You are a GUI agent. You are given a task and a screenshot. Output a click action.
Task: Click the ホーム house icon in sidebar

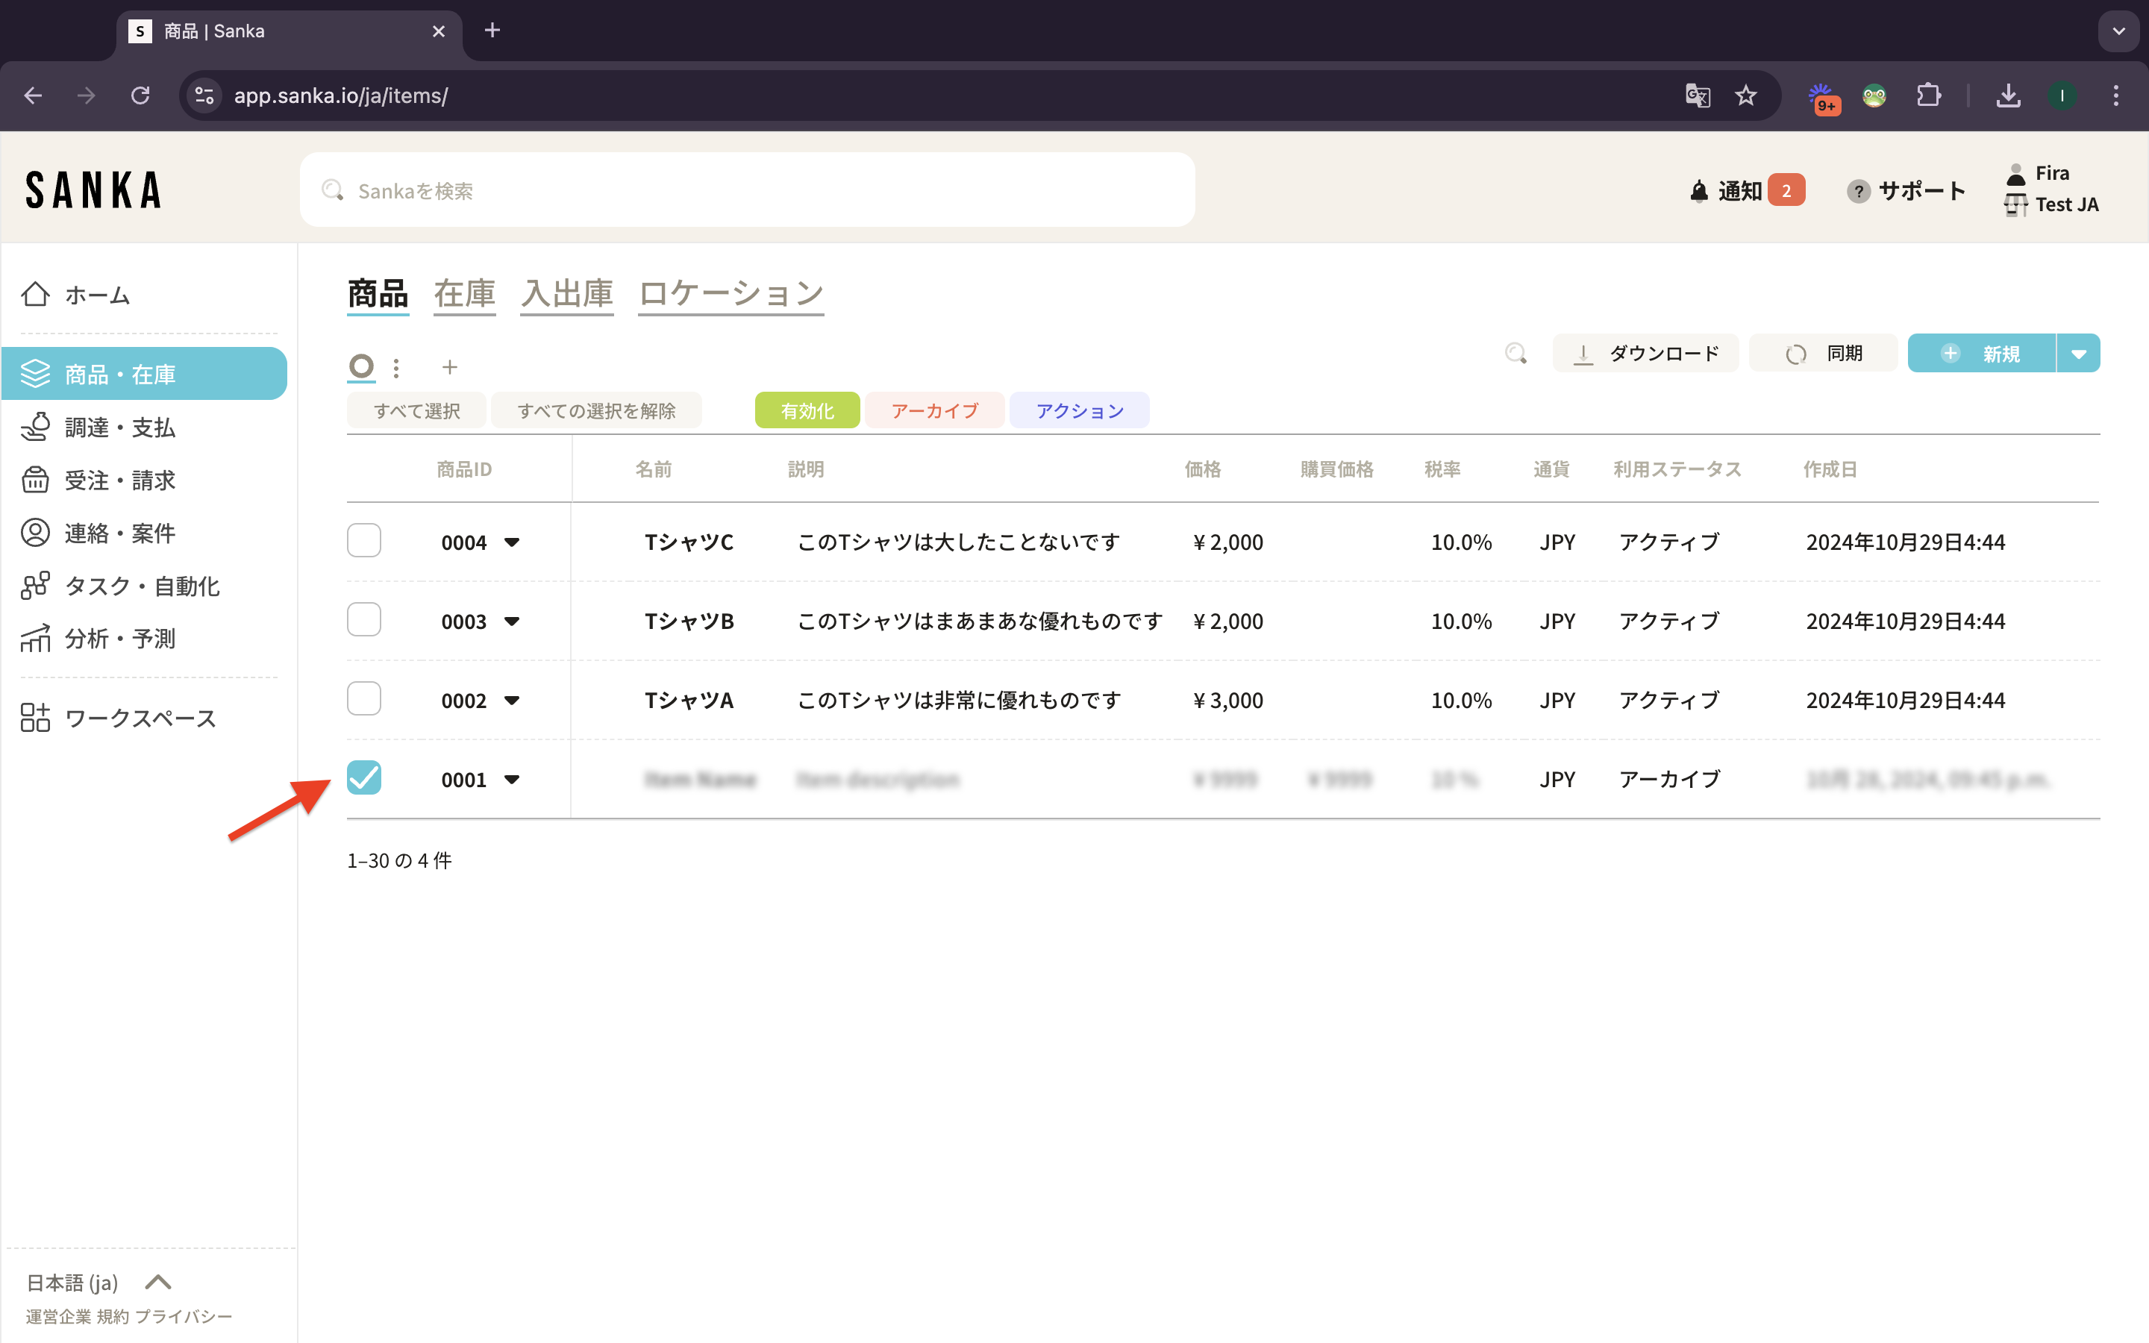[36, 294]
